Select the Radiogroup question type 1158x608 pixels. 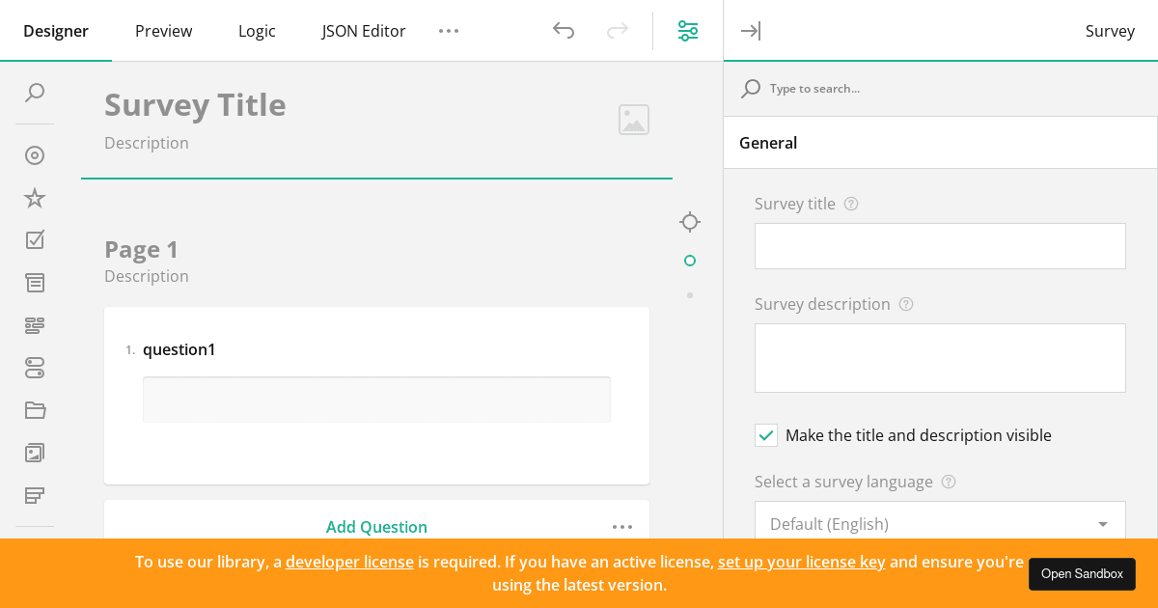(x=35, y=155)
